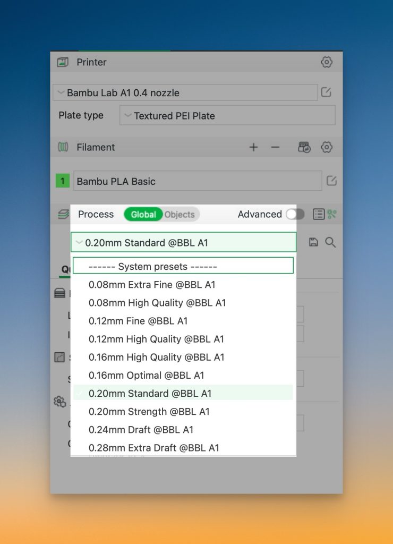Open the compare presets icon

332,214
